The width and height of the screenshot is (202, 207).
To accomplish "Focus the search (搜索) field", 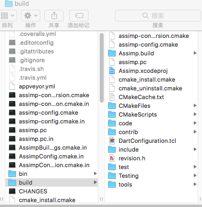I will (158, 16).
